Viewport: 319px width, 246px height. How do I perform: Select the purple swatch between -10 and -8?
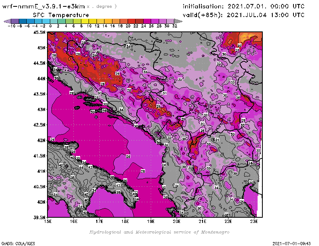pyautogui.click(x=15, y=21)
